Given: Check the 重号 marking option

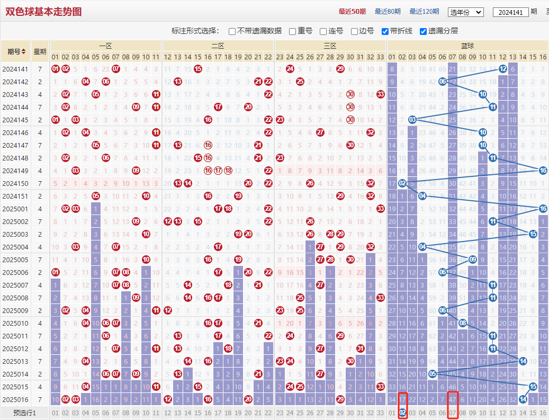Looking at the screenshot, I should click(292, 31).
